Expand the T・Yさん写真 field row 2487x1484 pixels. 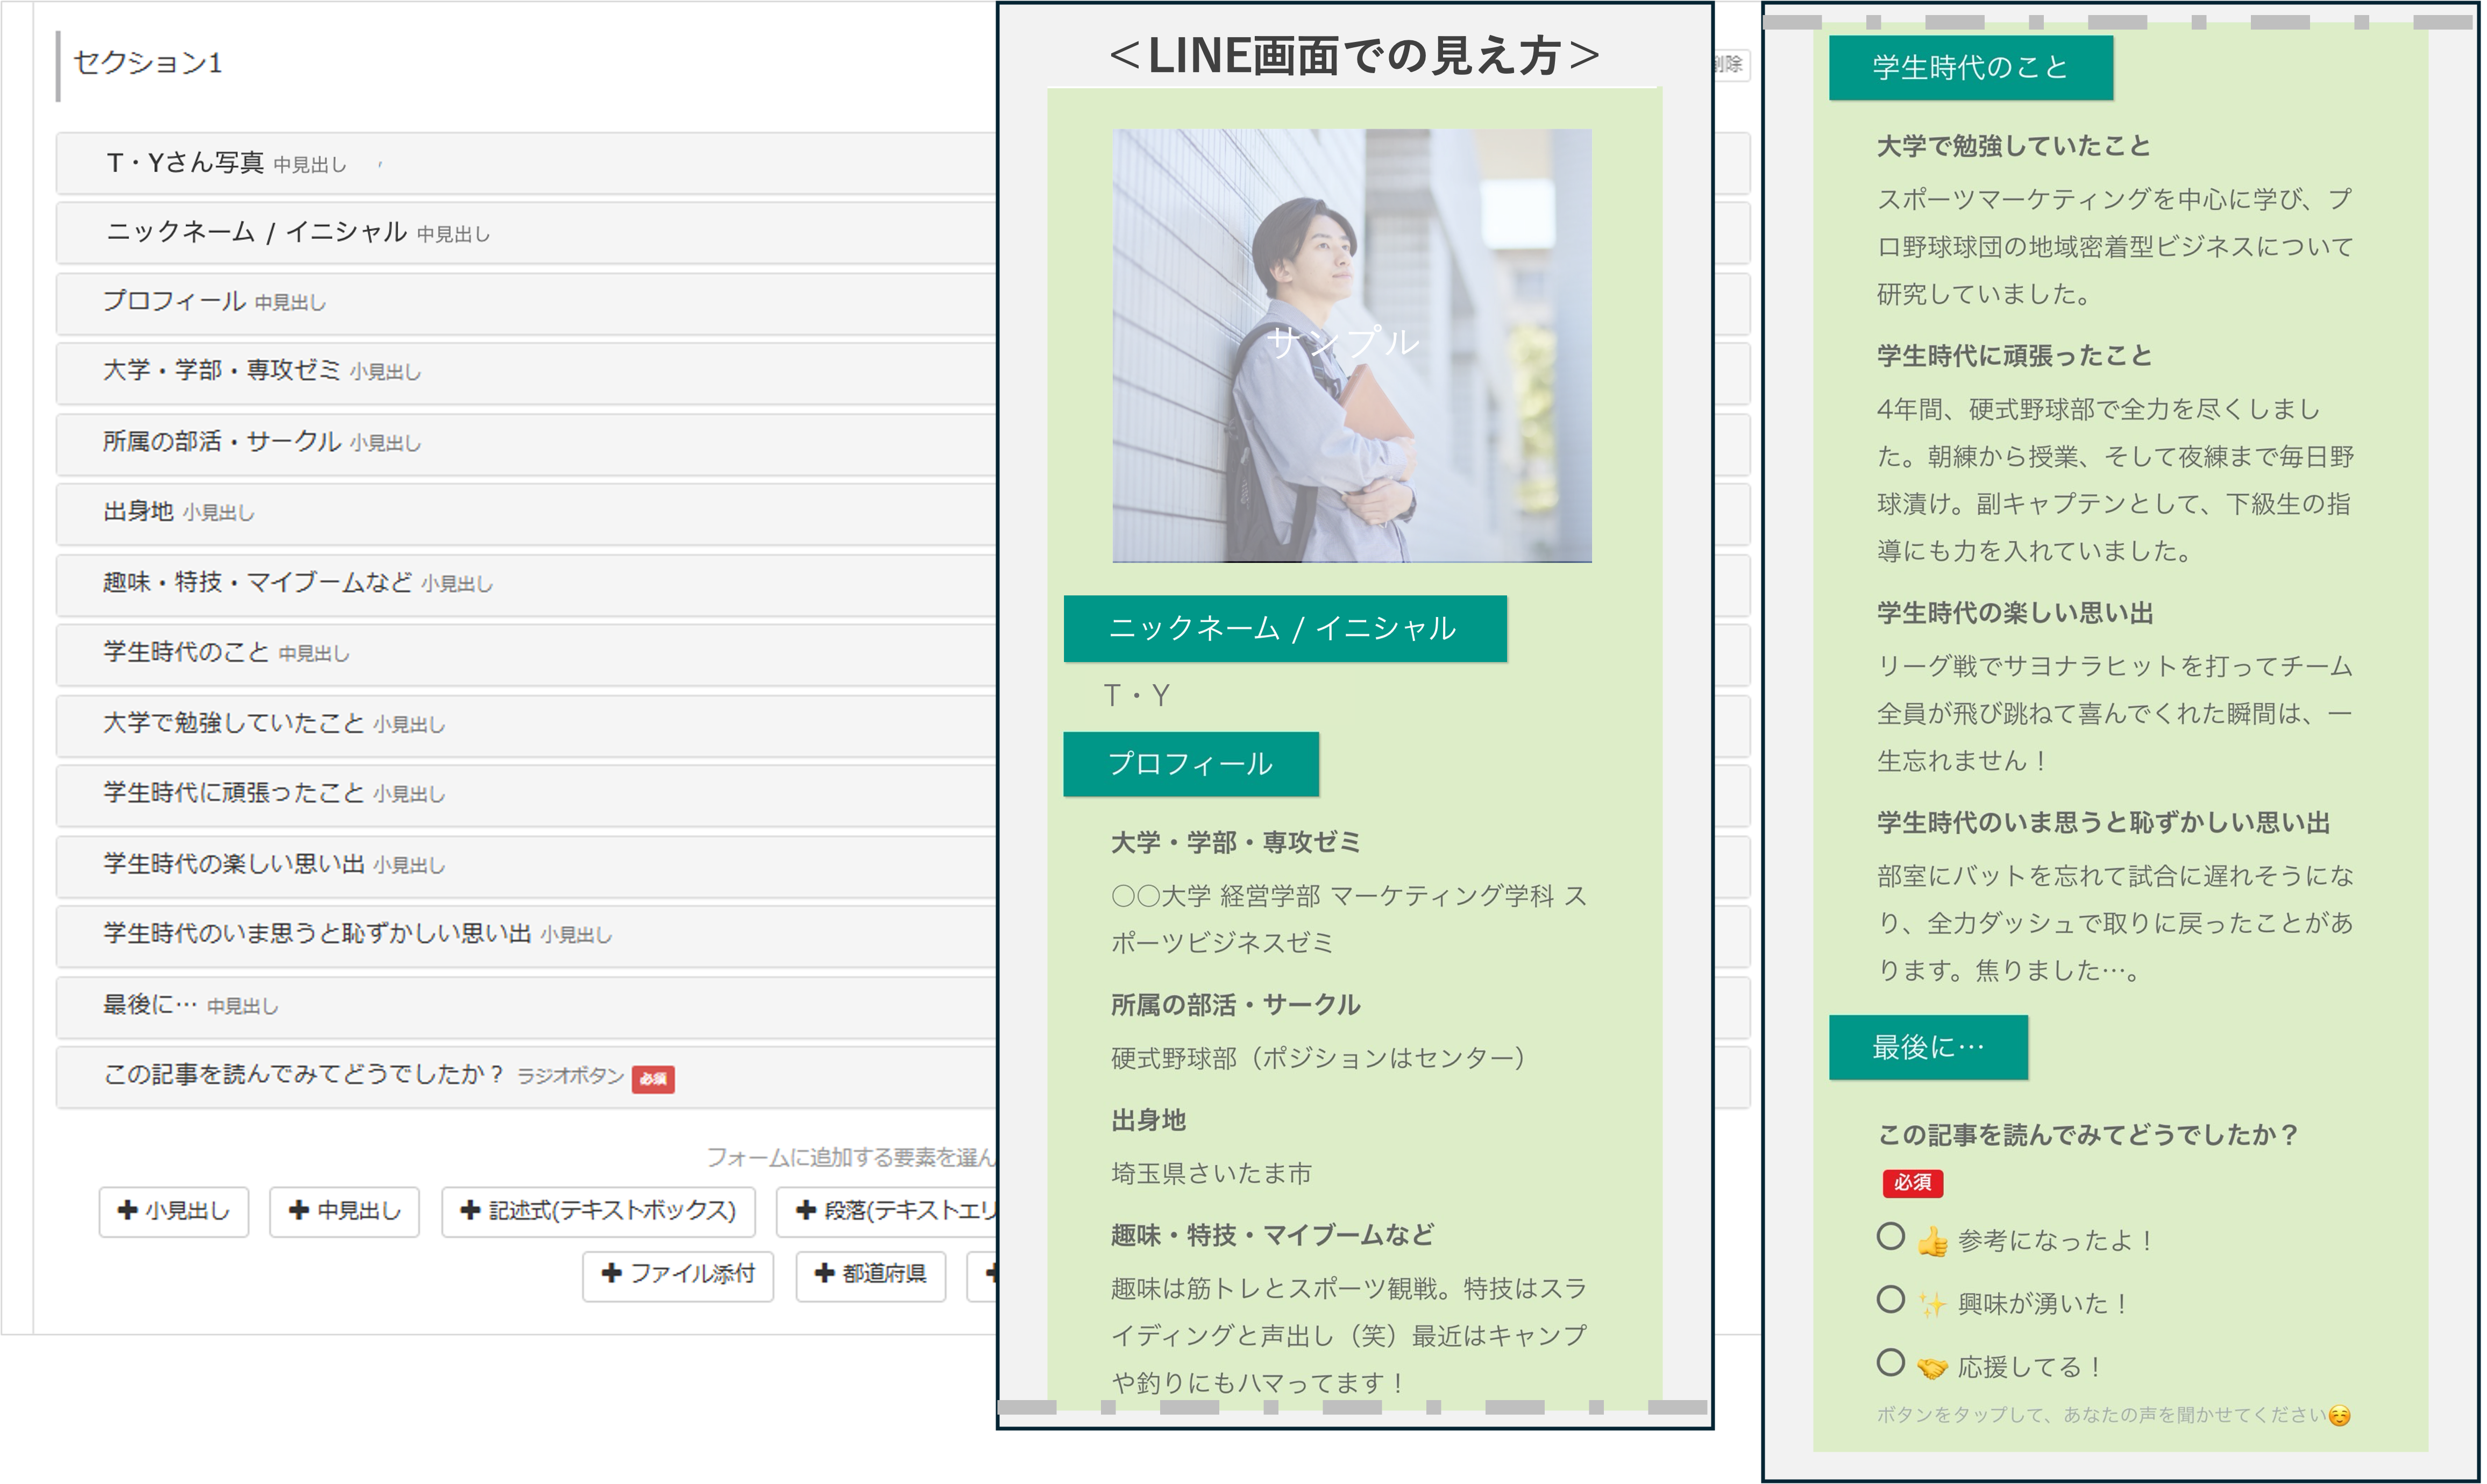click(x=400, y=162)
